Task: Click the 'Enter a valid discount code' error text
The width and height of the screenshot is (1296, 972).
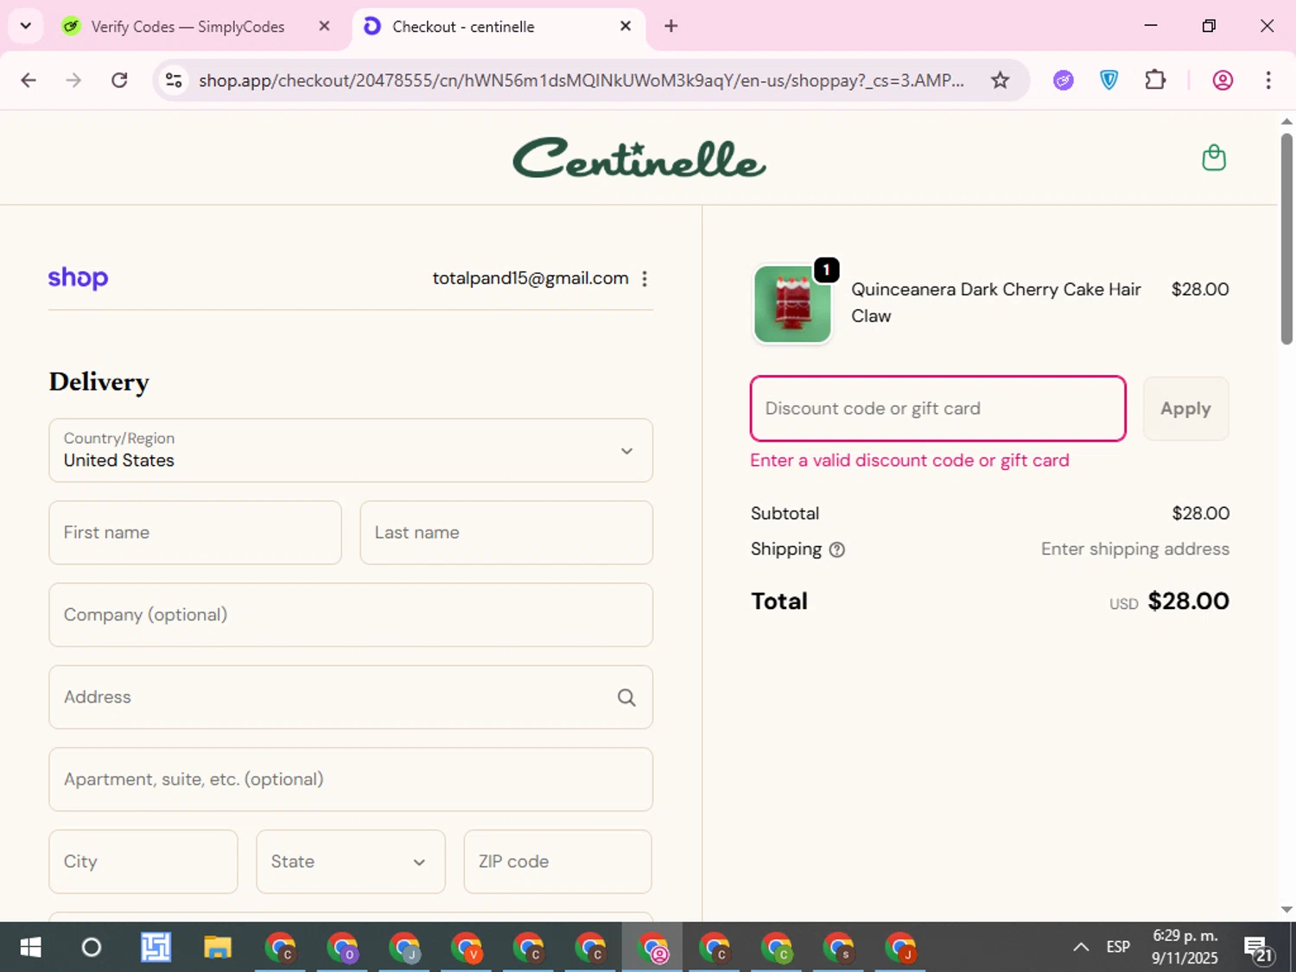Action: (x=910, y=461)
